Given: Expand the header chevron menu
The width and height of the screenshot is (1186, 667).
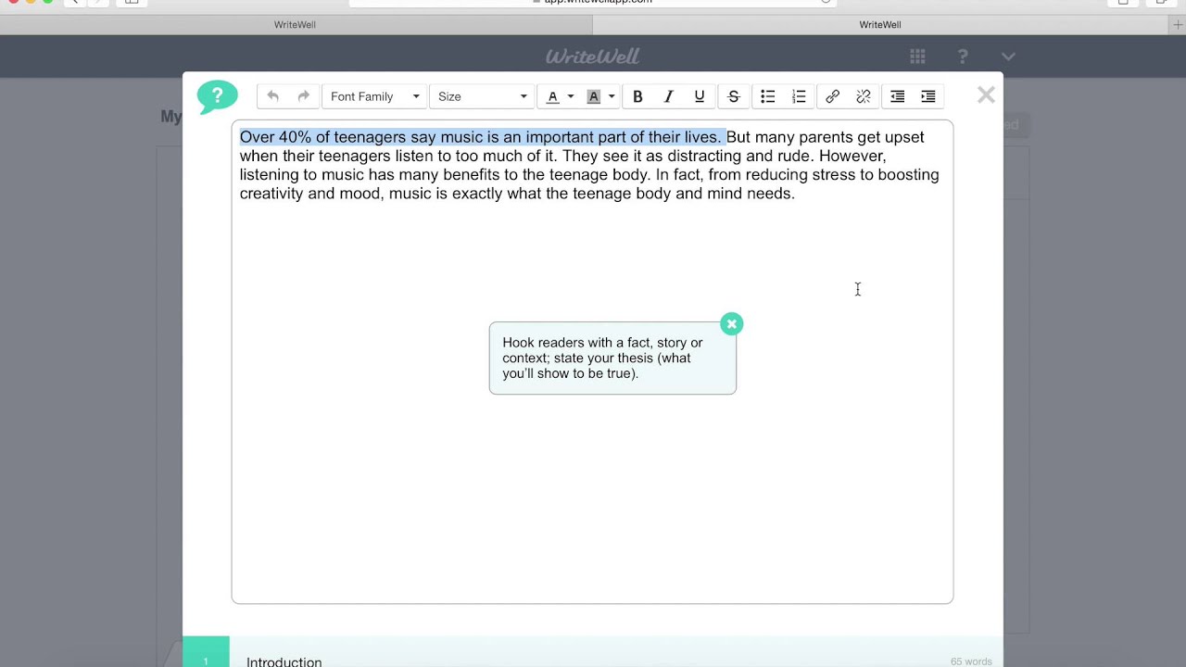Looking at the screenshot, I should pos(1008,57).
